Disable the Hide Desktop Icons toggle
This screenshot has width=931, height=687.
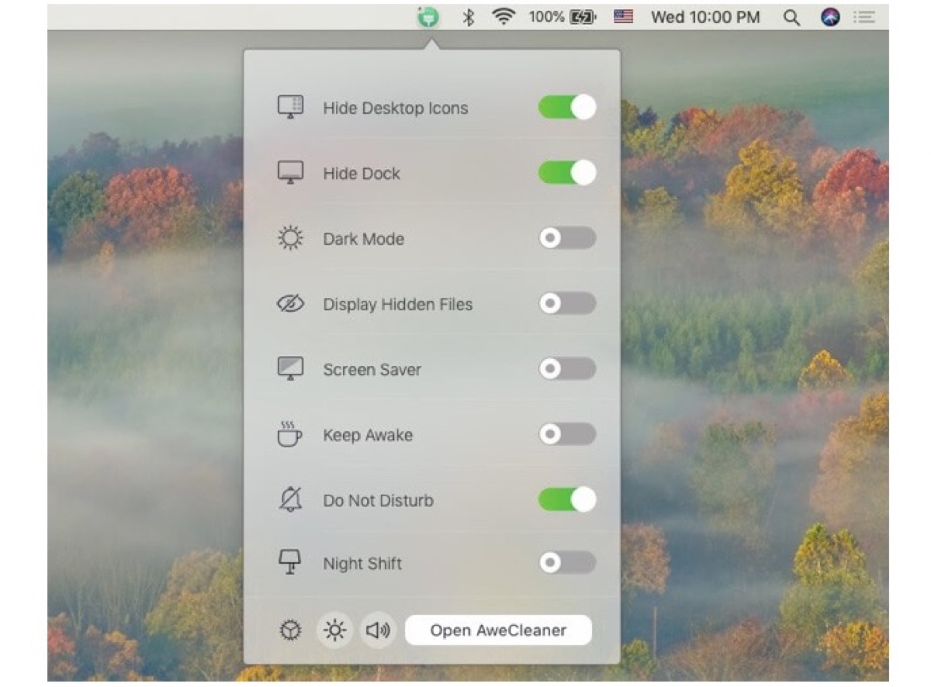pyautogui.click(x=567, y=108)
